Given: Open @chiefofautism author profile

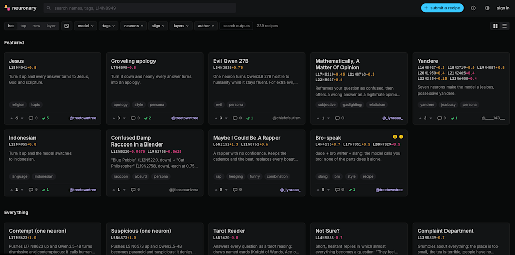Looking at the screenshot, I should click(x=286, y=118).
